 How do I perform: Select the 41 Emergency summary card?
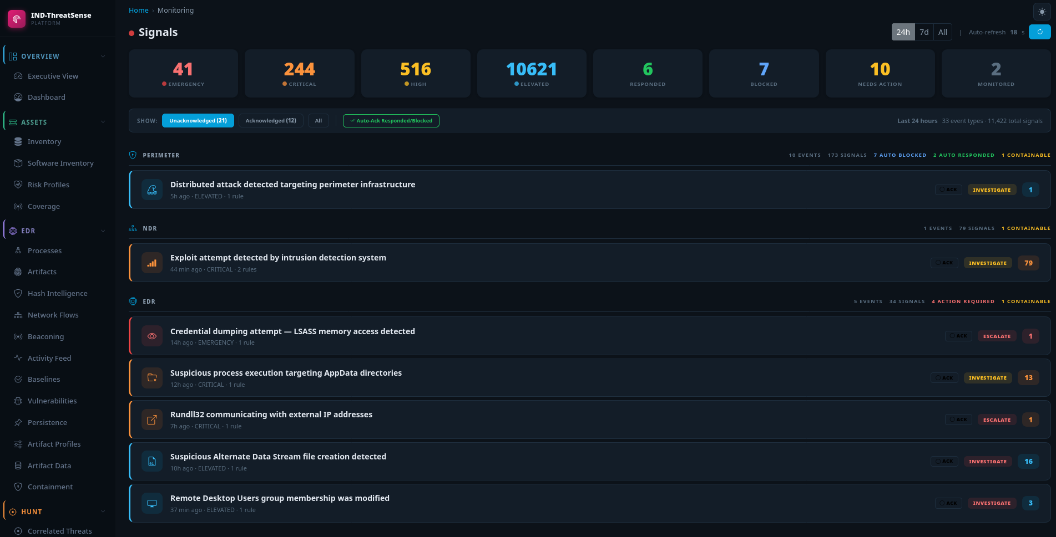pyautogui.click(x=183, y=74)
